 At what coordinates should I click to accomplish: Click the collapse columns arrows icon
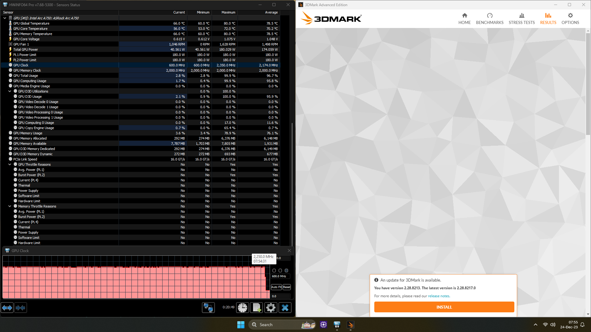click(x=20, y=307)
